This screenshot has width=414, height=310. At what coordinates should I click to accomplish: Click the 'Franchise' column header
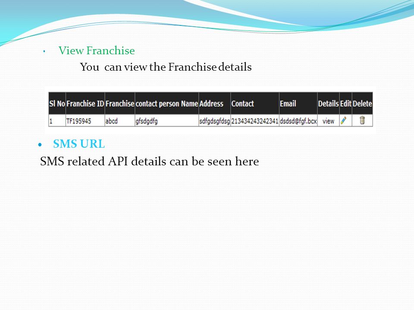(120, 104)
